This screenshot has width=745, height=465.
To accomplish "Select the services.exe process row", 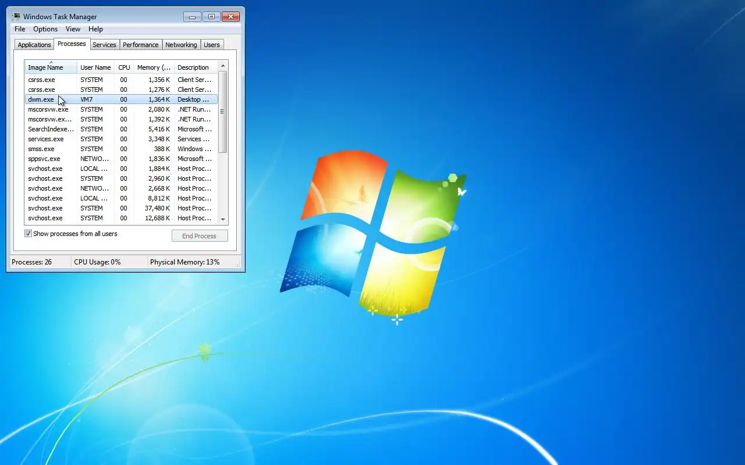I will pyautogui.click(x=121, y=139).
